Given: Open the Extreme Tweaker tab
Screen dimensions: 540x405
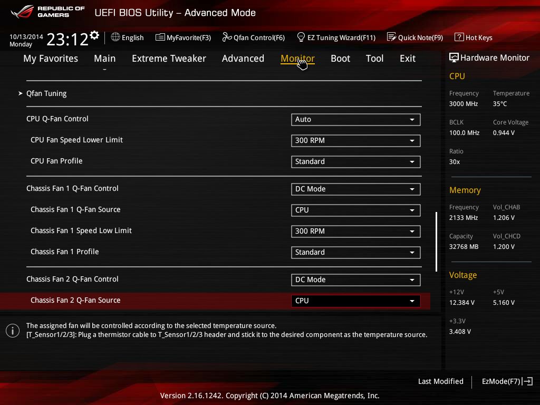Looking at the screenshot, I should click(x=169, y=59).
